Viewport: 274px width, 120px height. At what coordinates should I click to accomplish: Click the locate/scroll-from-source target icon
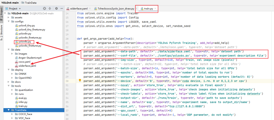pos(44,8)
